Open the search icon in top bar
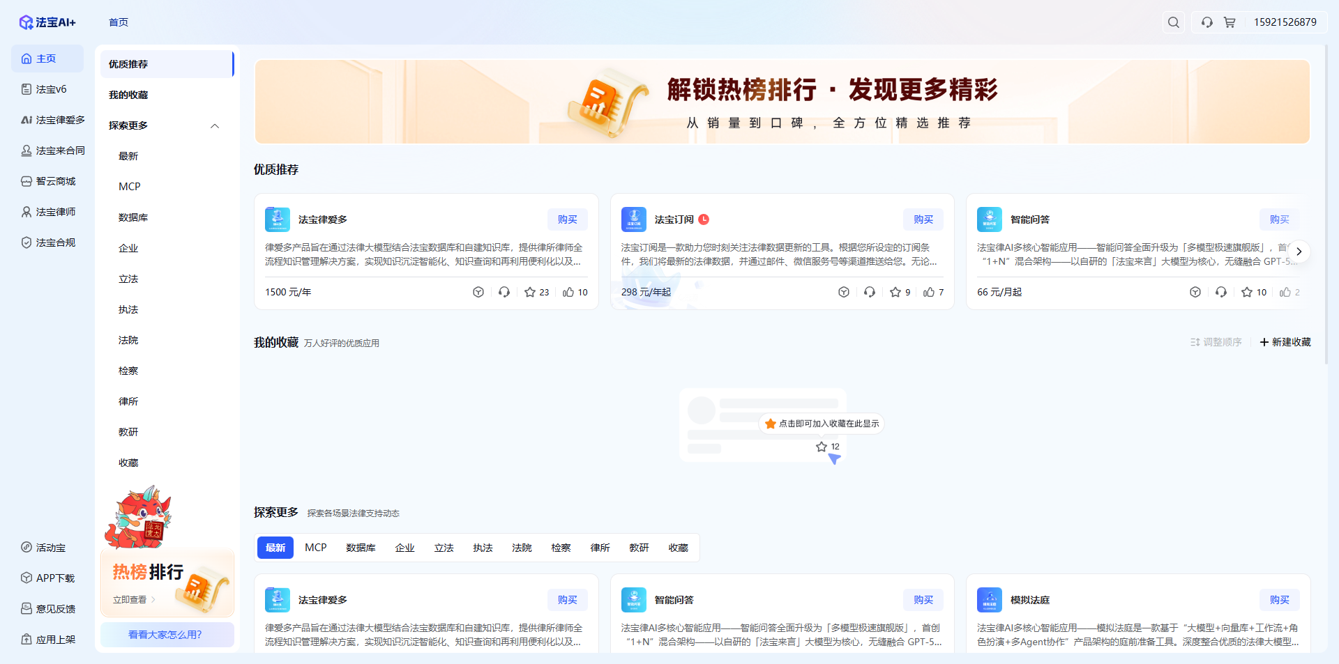1339x664 pixels. [1174, 22]
